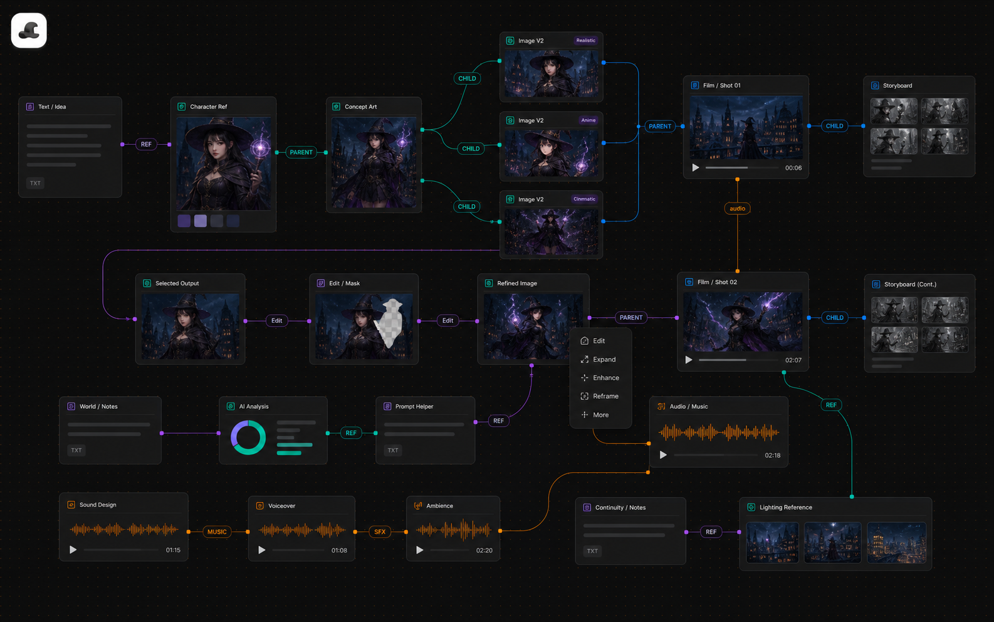Click the Lighting Reference node icon
The height and width of the screenshot is (622, 994).
(751, 507)
